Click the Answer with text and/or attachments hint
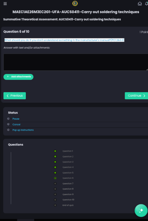 27,48
